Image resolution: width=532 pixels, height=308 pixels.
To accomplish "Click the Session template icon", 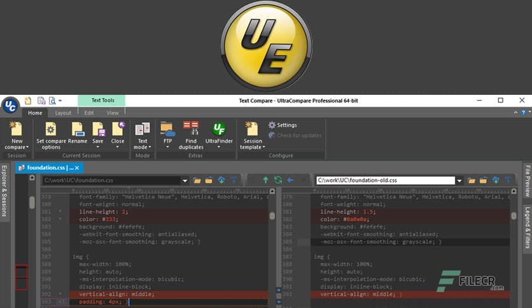I will coord(252,129).
